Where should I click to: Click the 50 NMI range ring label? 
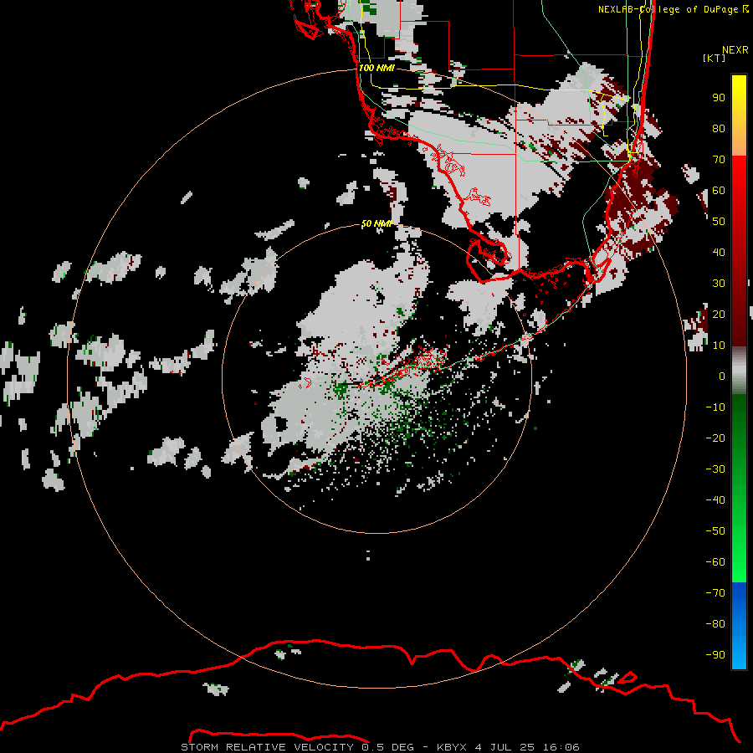click(376, 223)
